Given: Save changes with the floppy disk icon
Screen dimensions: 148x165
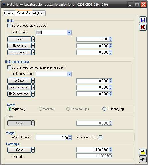Looking at the screenshot, I should (143, 20).
